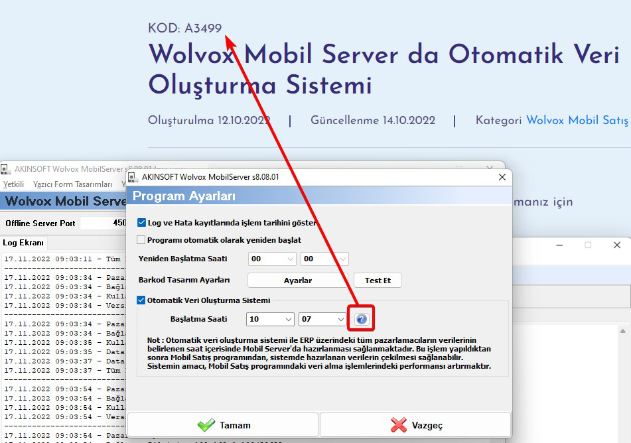This screenshot has width=631, height=443.
Task: Click the 'Oluşturulma 12.10.2022' text
Action: pos(209,120)
